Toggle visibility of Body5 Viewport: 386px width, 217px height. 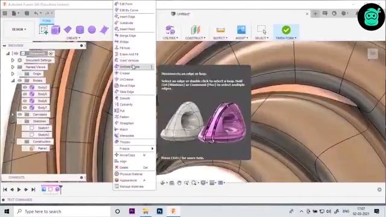click(x=25, y=94)
